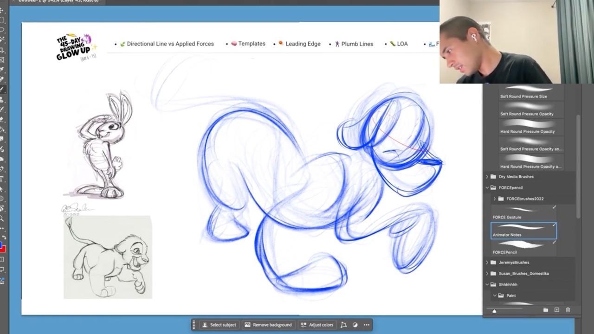Click the Directional Line vs Applied Forces text
Image resolution: width=594 pixels, height=334 pixels.
point(170,44)
